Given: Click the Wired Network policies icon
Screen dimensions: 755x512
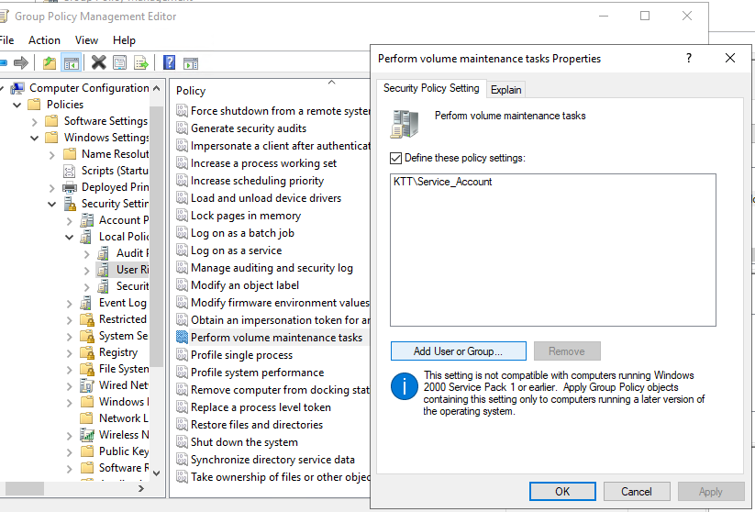Looking at the screenshot, I should click(87, 385).
